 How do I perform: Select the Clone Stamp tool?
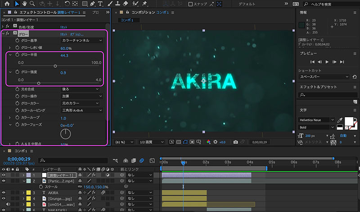point(117,4)
